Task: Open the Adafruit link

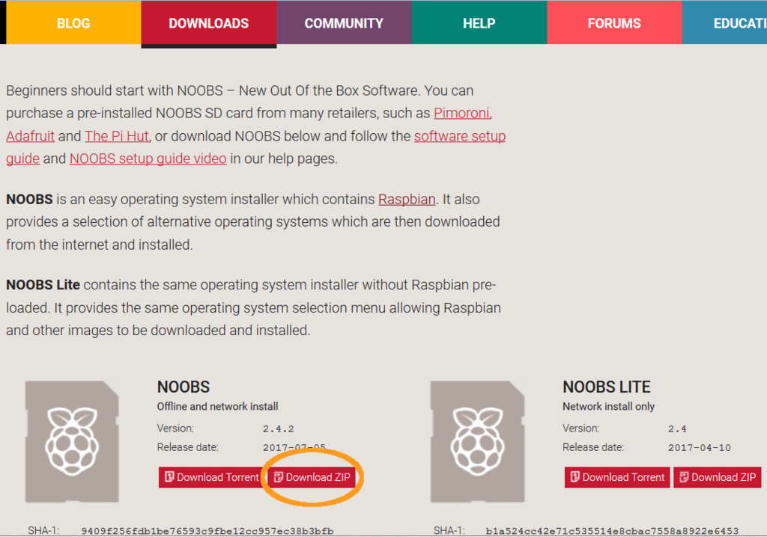Action: [30, 136]
